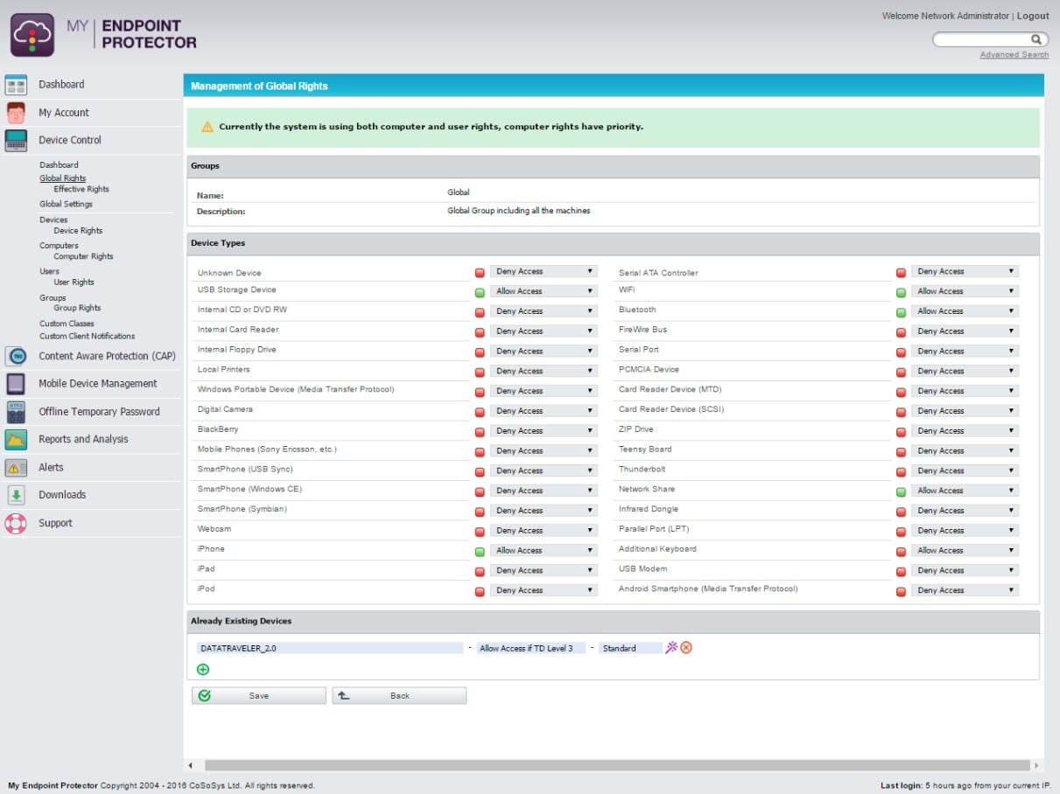The image size is (1060, 794).
Task: Open the Unknown Device access dropdown
Action: (544, 271)
